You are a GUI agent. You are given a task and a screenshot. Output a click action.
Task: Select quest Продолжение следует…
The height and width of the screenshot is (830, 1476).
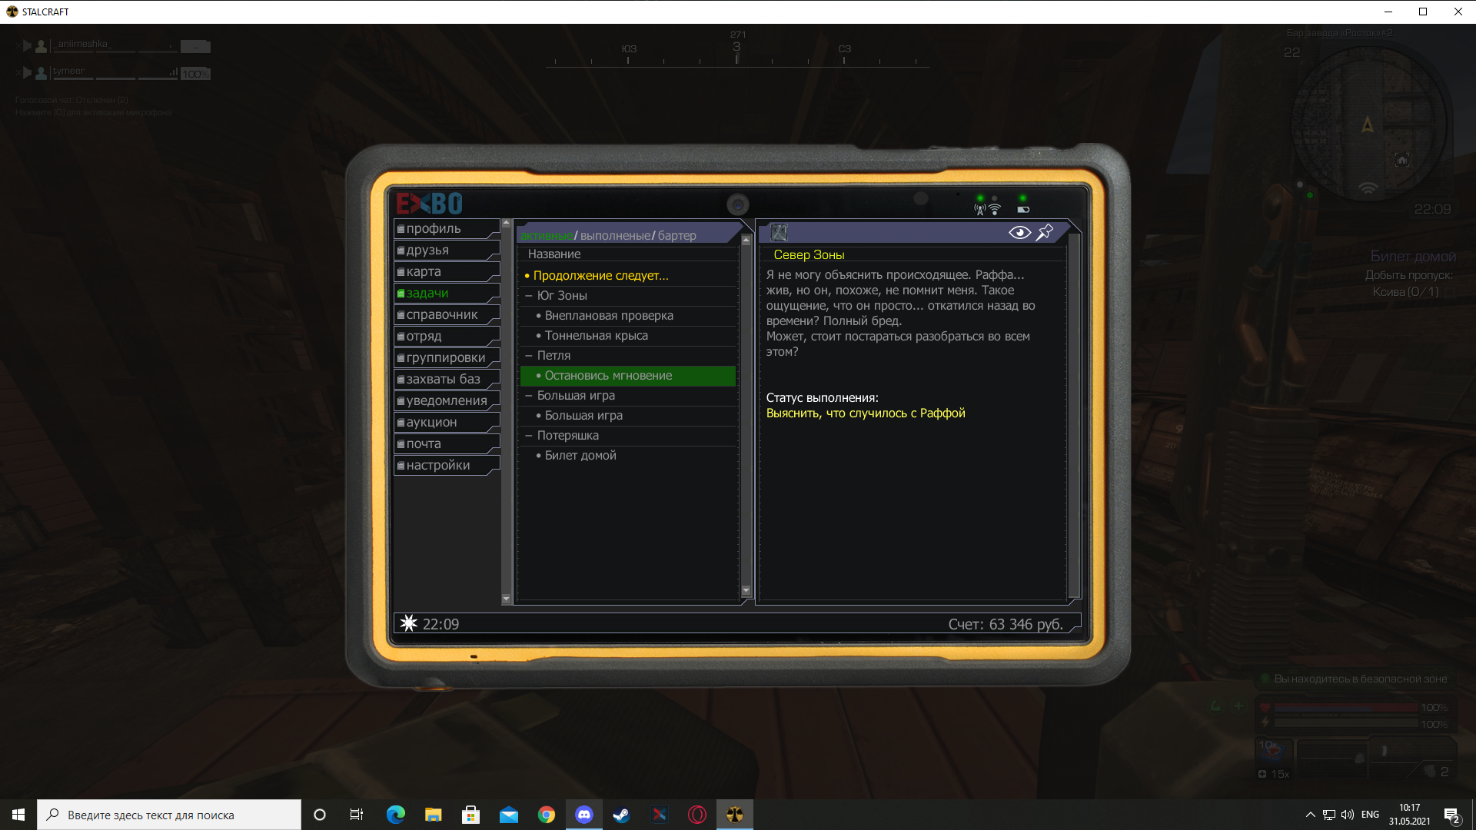click(627, 276)
